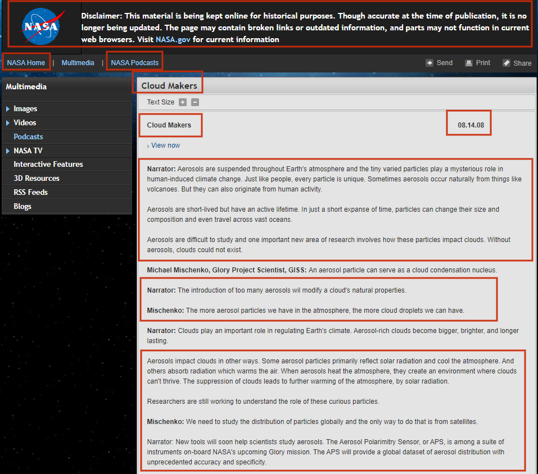Increase text size with plus button

click(183, 102)
